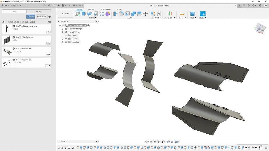Switch to the SURFACE tab
Screen dimensions: 269x151
click(91, 9)
